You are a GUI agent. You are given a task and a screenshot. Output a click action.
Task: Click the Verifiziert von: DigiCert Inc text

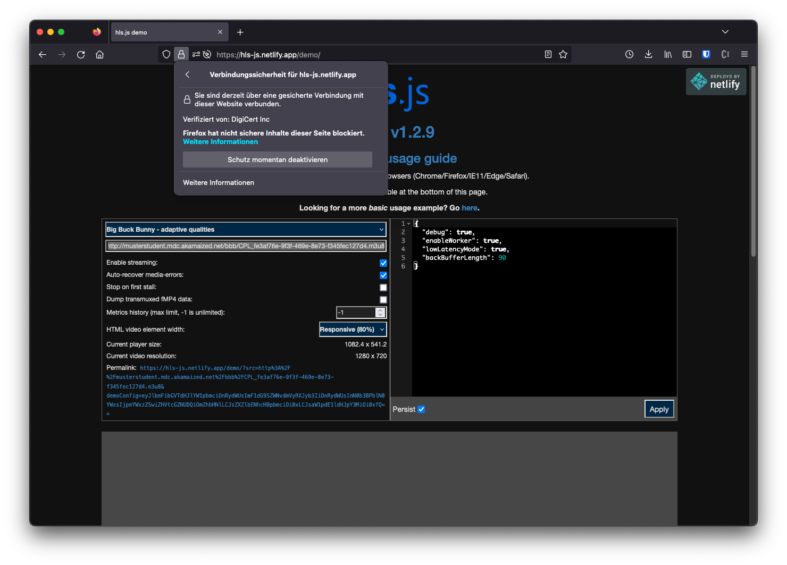pyautogui.click(x=226, y=120)
